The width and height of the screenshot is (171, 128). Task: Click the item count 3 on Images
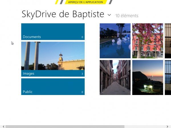[x=82, y=74]
